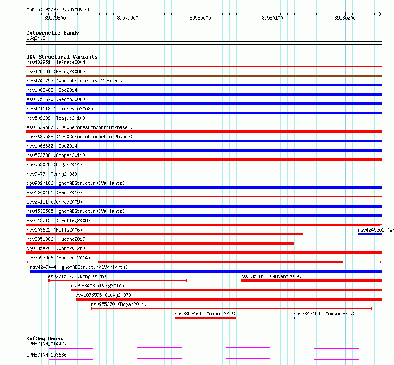The width and height of the screenshot is (394, 365).
Task: Select the thin red esv2715173 variant line
Action: (118, 281)
